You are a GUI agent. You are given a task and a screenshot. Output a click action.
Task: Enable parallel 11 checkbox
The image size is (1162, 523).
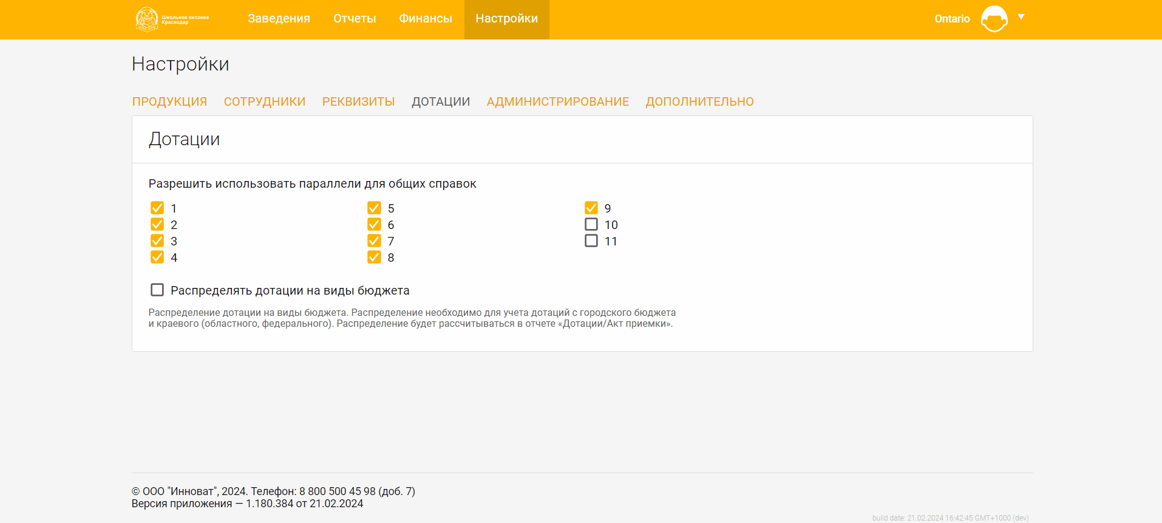click(x=591, y=241)
